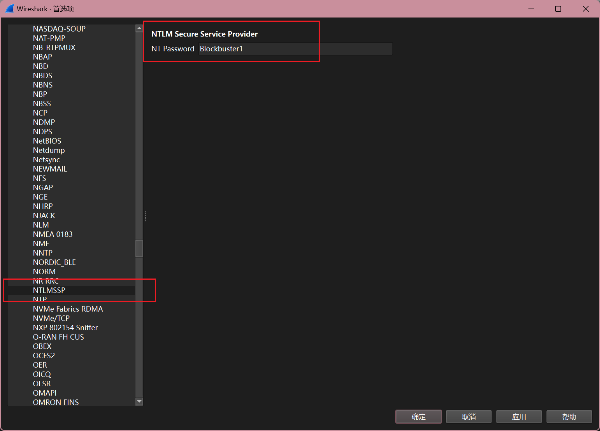Choose OMRON FINS in the list
The image size is (600, 431).
click(56, 402)
